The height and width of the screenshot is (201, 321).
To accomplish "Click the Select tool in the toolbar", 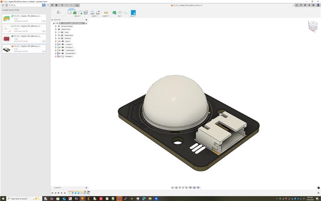I will 133,12.
